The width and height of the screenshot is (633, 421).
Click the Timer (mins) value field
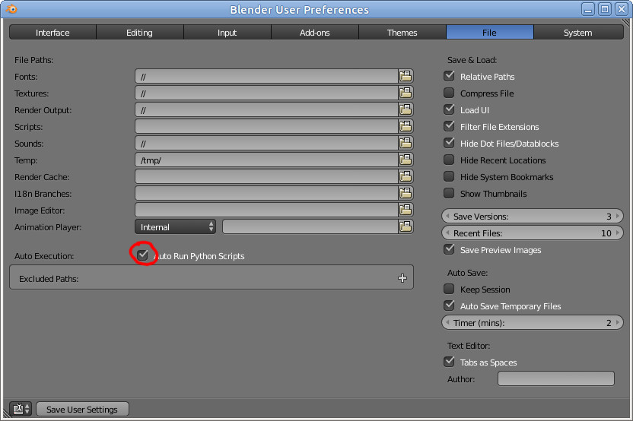click(x=533, y=323)
